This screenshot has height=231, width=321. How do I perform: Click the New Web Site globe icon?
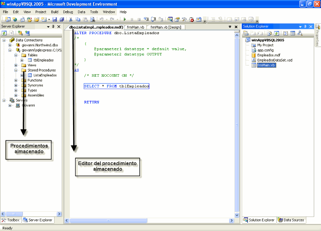15,19
